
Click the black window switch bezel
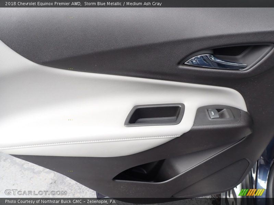pos(219,114)
